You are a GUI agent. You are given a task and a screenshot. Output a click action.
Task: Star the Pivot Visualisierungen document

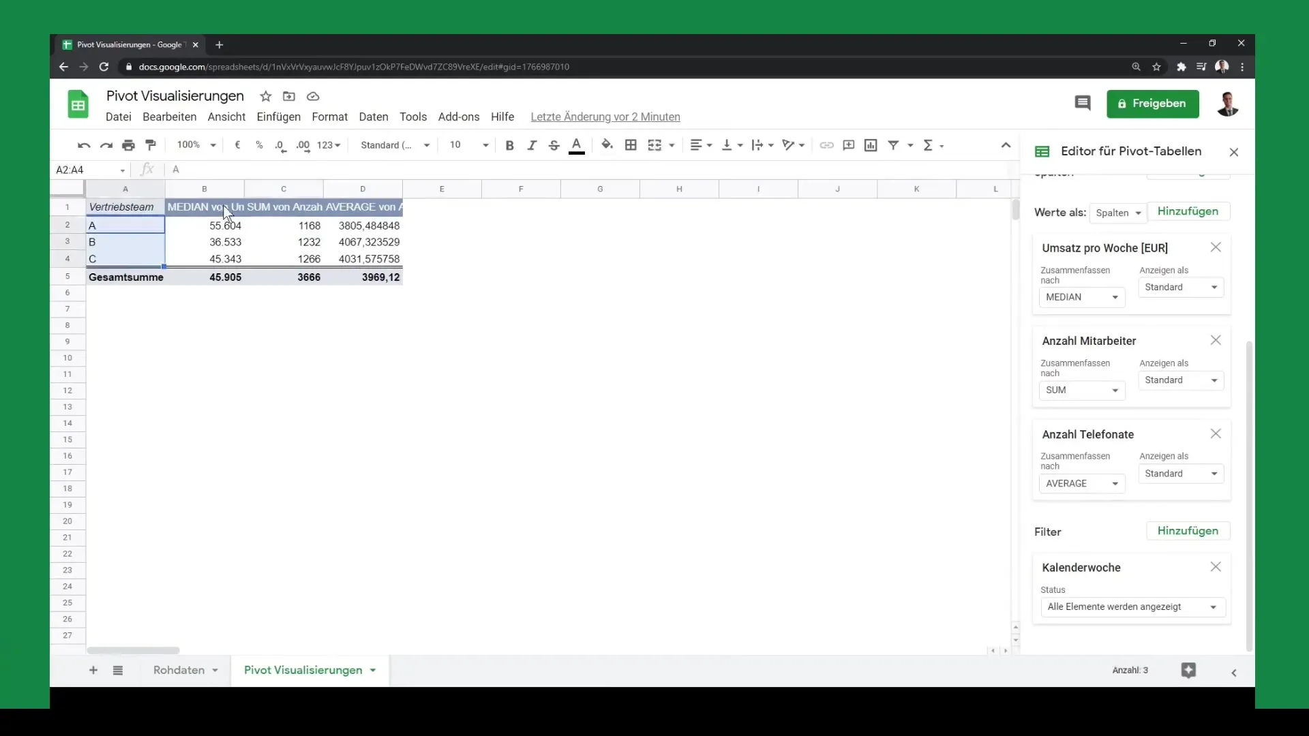(x=266, y=96)
